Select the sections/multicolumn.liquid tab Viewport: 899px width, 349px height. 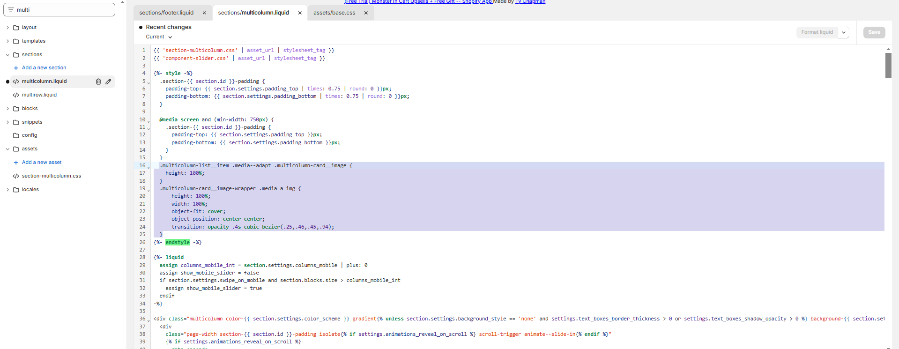(253, 13)
